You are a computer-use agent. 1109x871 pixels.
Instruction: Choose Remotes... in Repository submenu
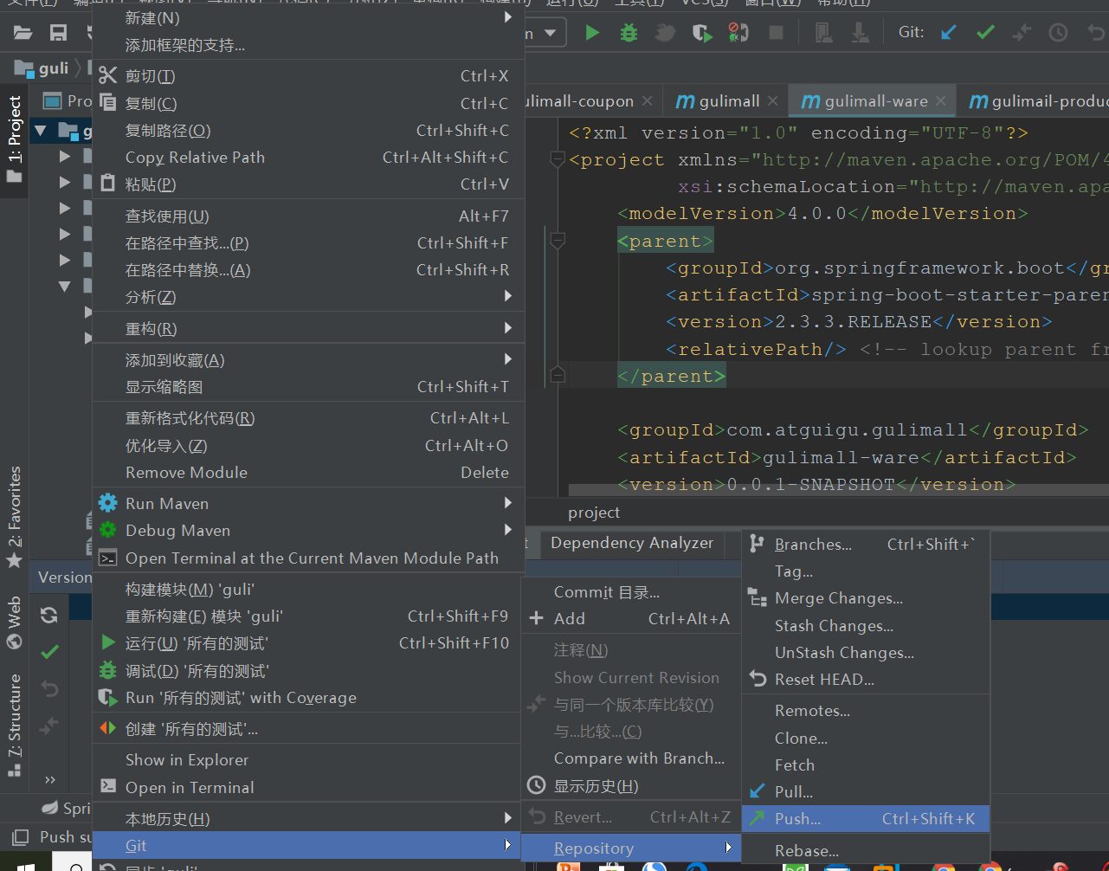866,711
